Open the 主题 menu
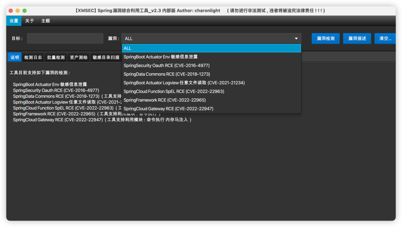Viewport: 402px width, 227px height. pos(45,21)
